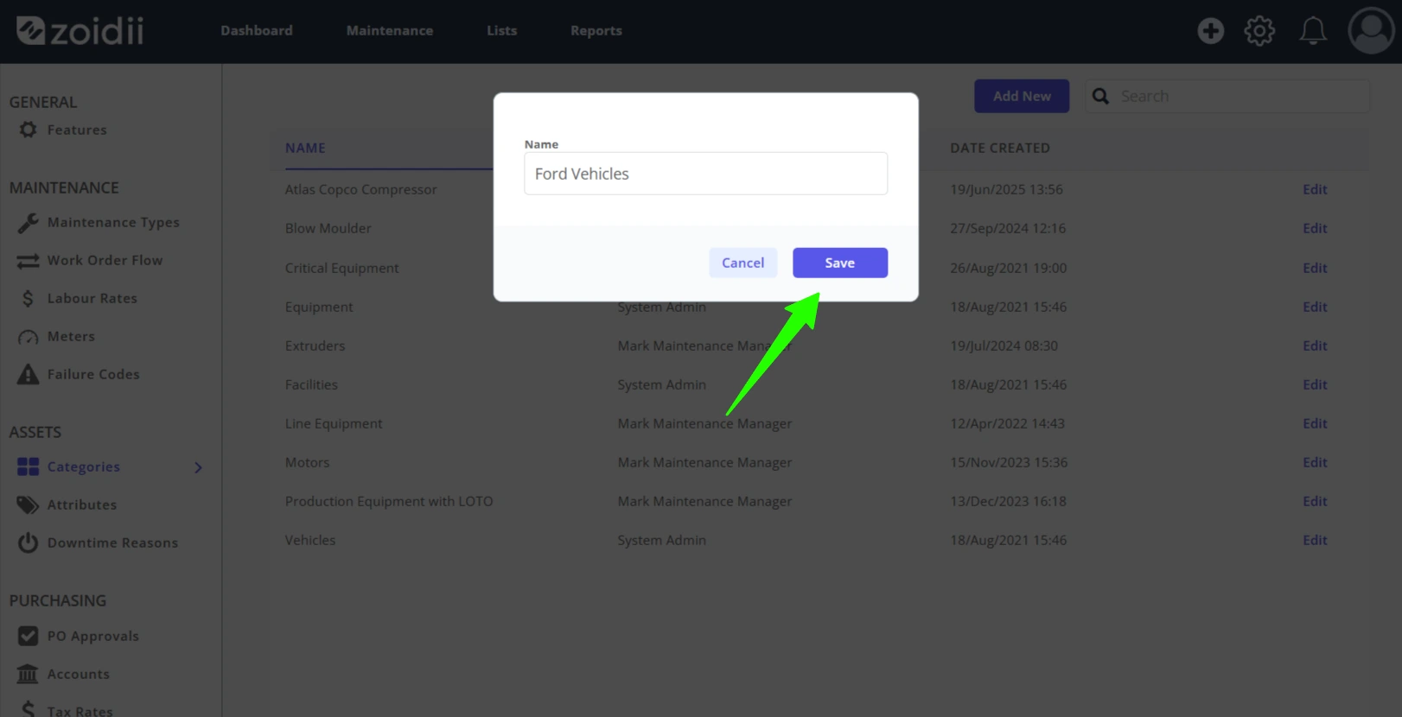
Task: Open the settings gear icon
Action: click(1259, 31)
